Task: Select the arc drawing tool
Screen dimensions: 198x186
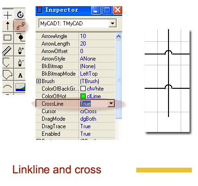Action: click(7, 87)
